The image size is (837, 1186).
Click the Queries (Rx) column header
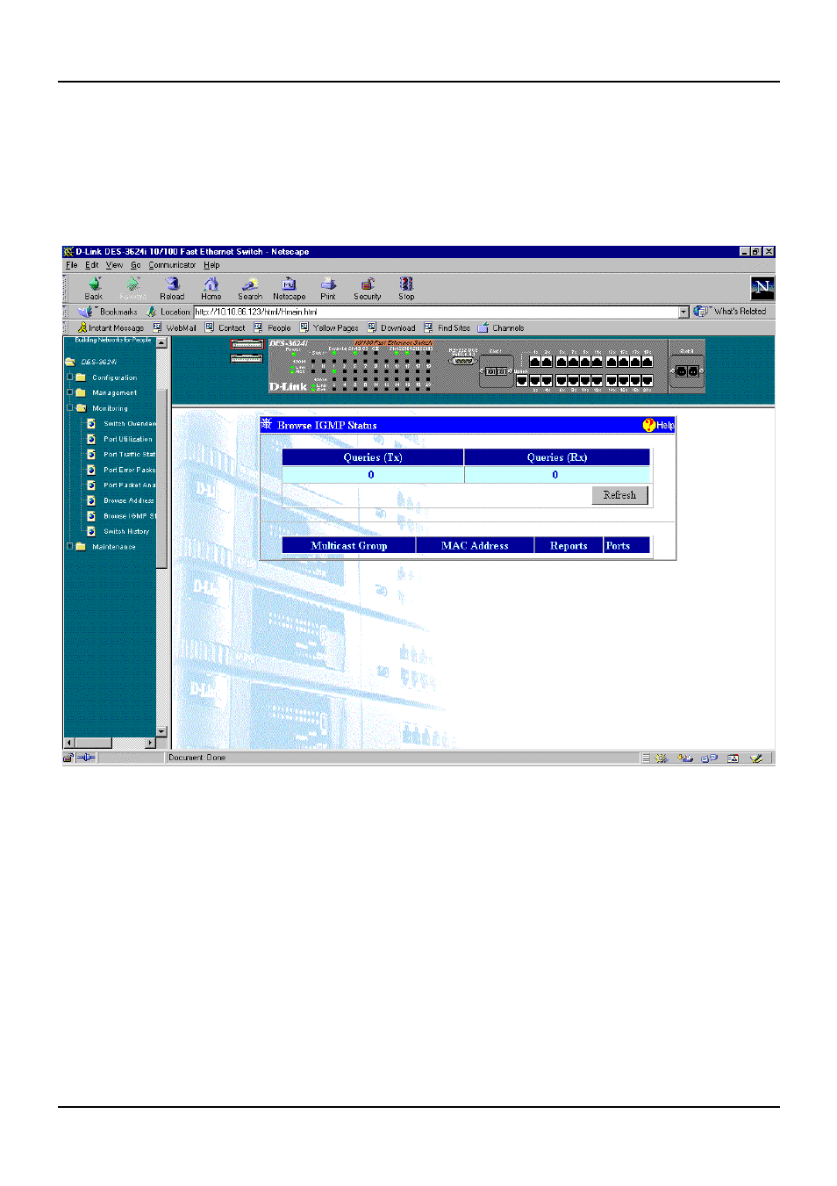(x=557, y=457)
